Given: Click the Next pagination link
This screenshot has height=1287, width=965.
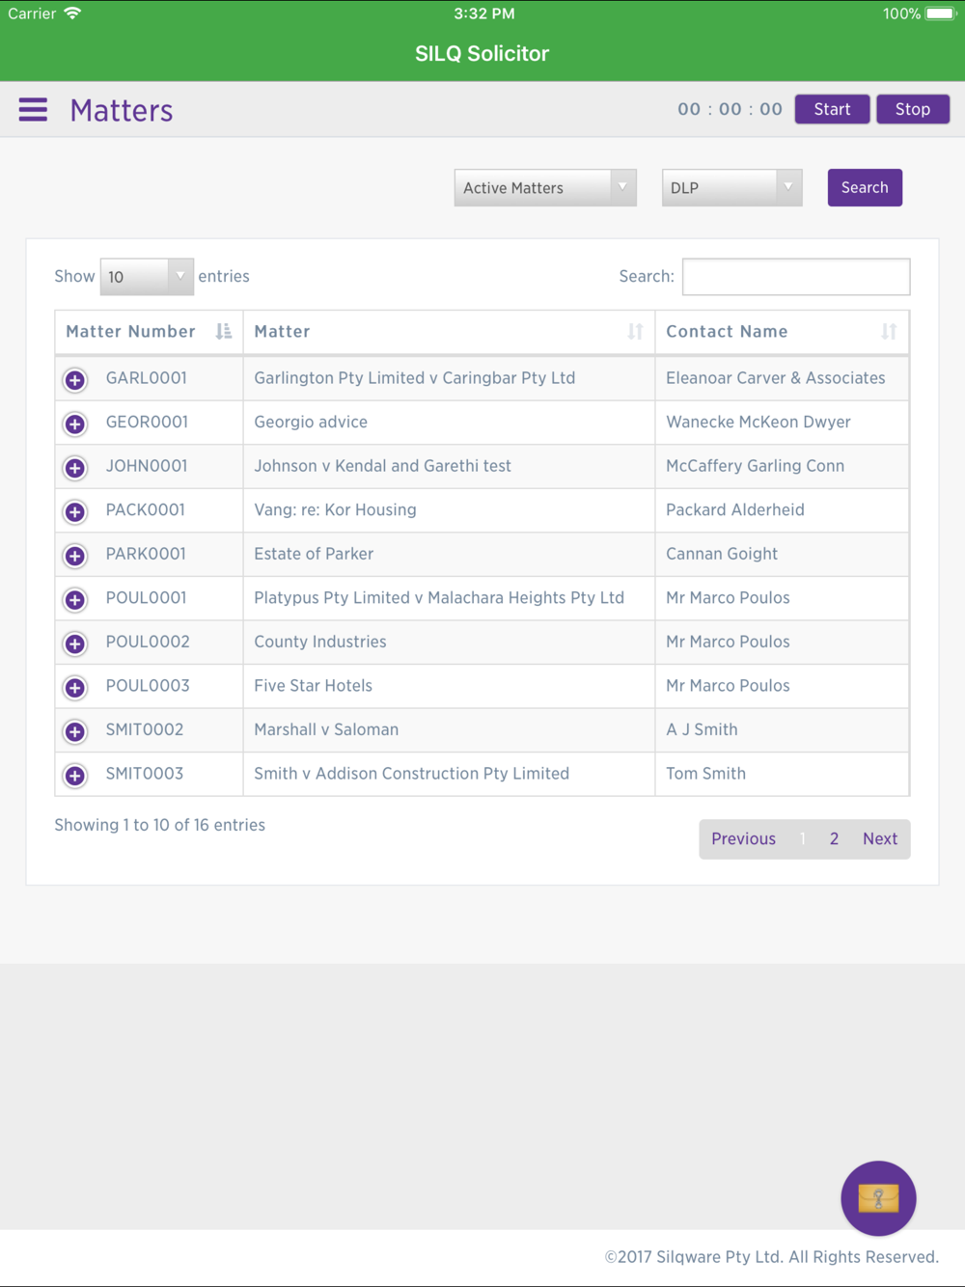Looking at the screenshot, I should 880,839.
